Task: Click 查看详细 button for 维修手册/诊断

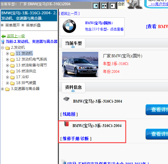Action: tap(157, 134)
